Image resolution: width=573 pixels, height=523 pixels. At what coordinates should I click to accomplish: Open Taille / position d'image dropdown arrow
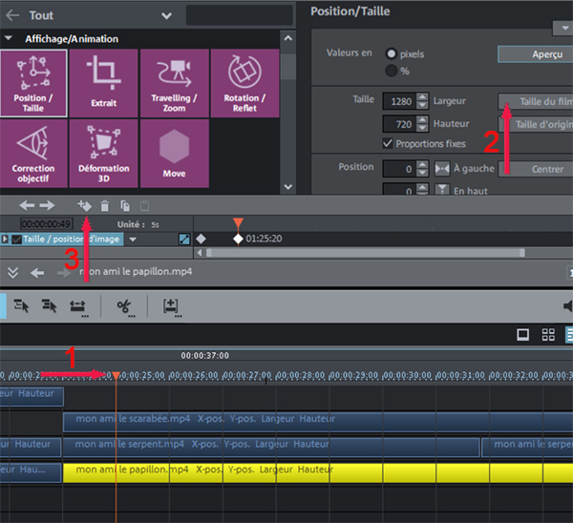point(133,240)
